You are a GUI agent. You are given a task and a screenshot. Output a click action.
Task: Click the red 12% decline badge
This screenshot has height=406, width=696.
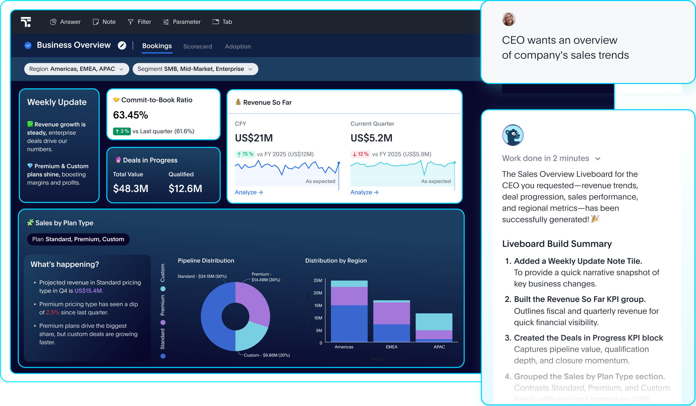tap(360, 154)
